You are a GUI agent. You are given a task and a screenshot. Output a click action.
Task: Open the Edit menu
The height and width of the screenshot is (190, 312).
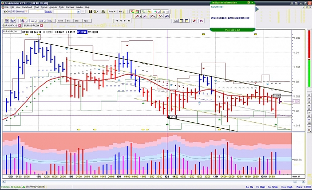click(12, 7)
